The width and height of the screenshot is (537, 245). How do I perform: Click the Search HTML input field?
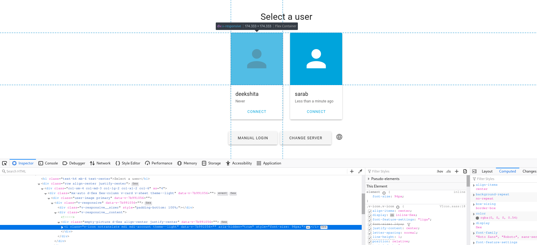pos(174,171)
